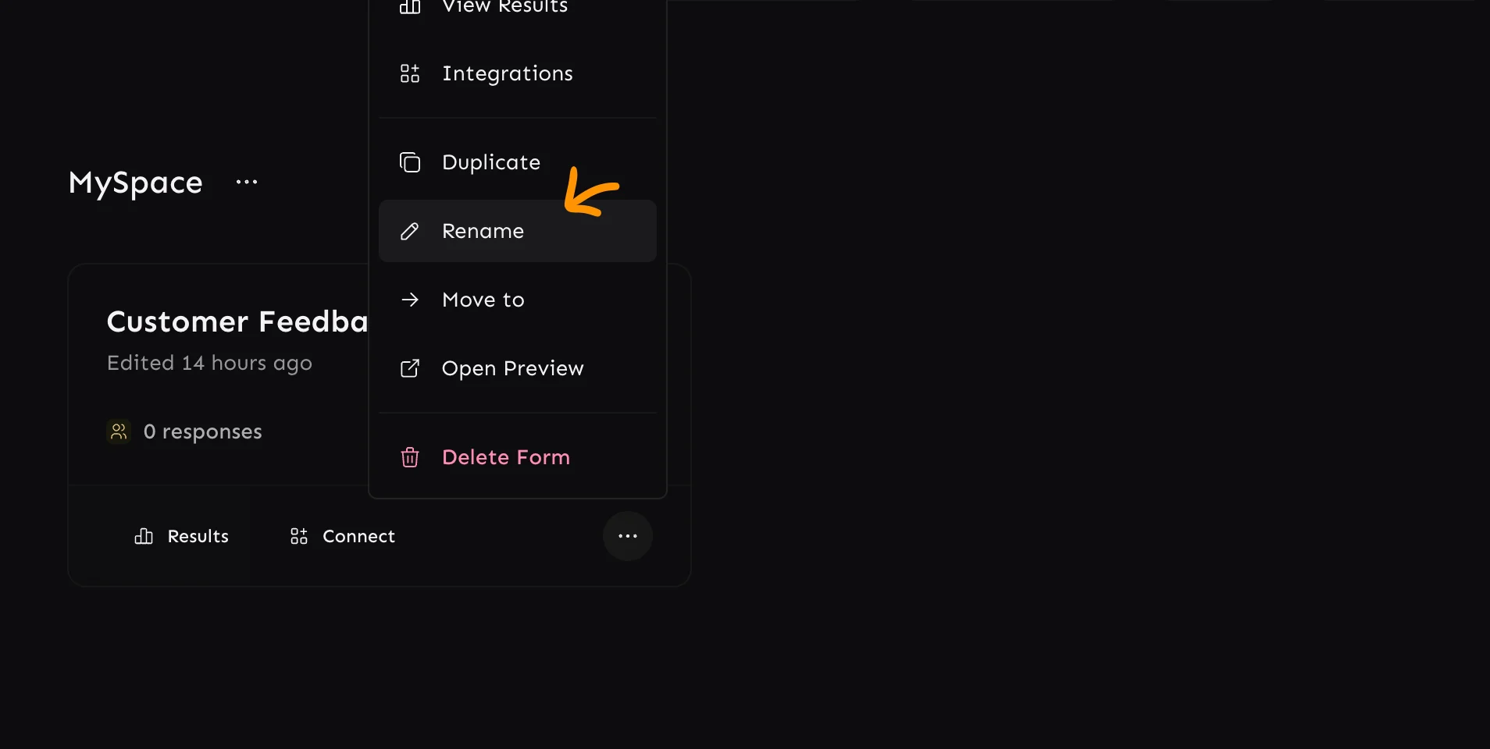
Task: Click the MySpace workspace heading
Action: tap(136, 183)
